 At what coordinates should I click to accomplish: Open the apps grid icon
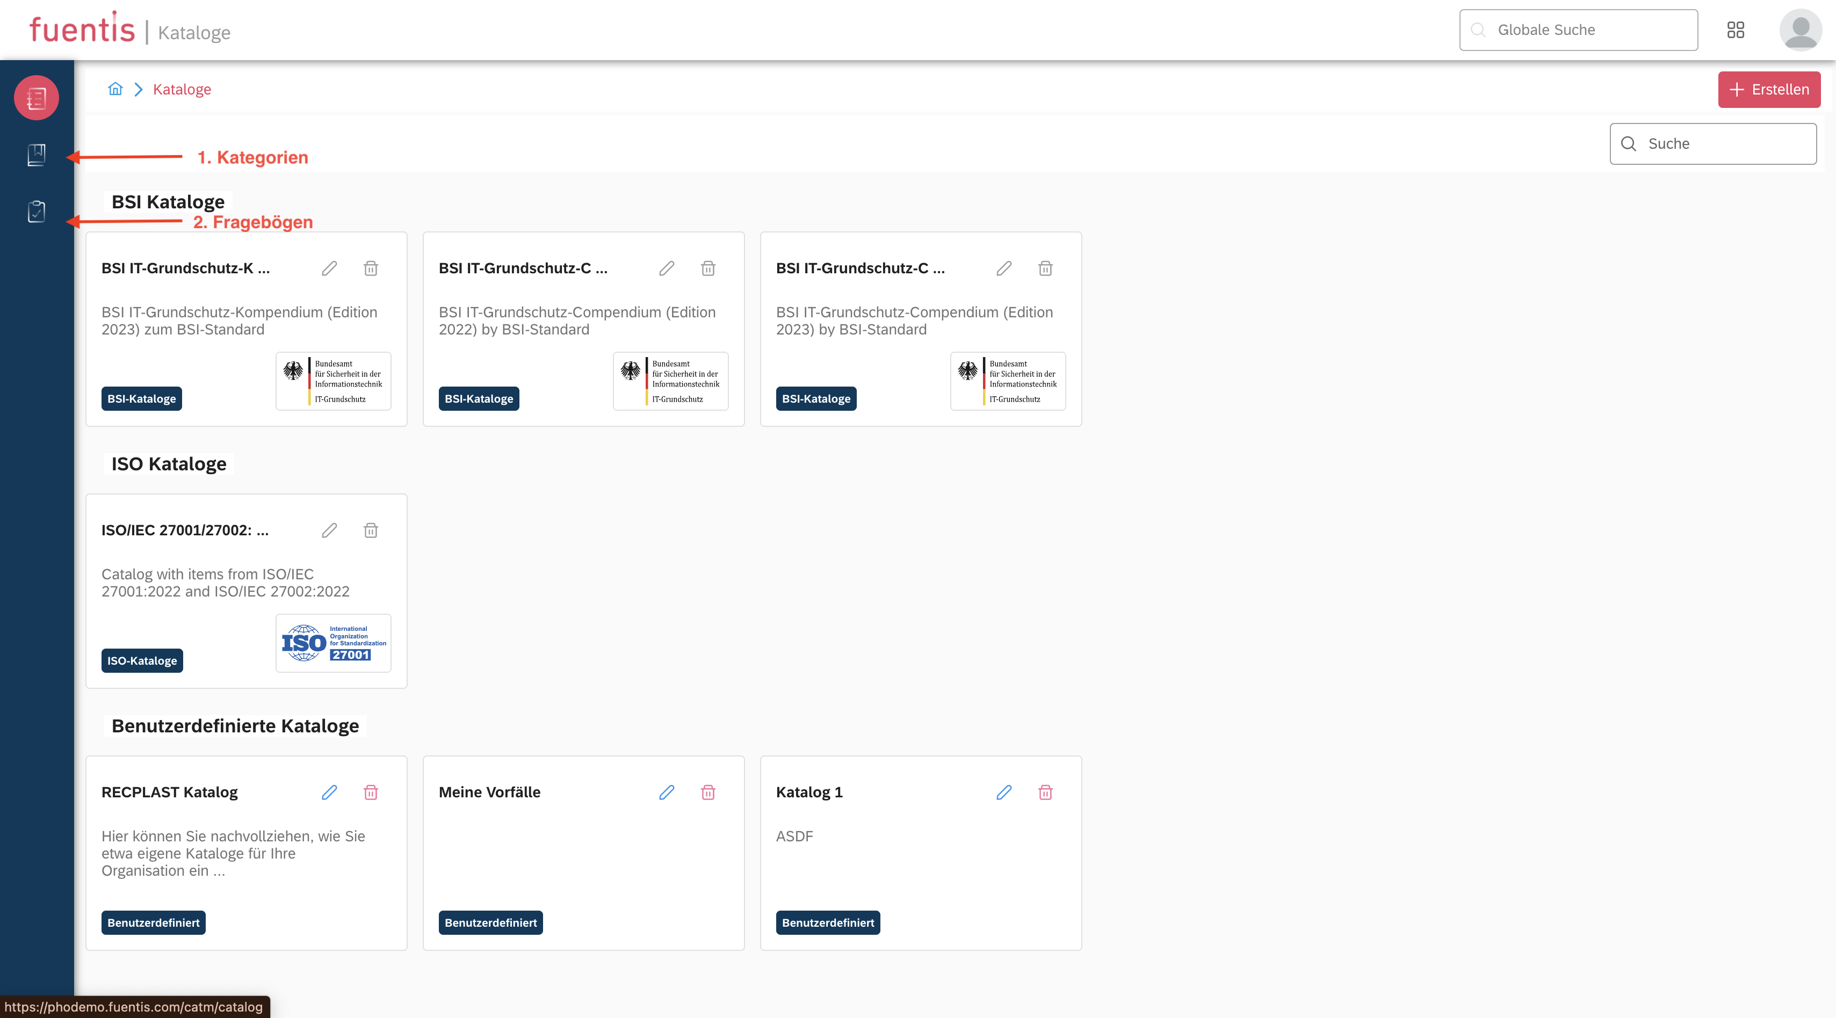pyautogui.click(x=1736, y=30)
